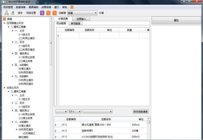Select 转过渡段 tree item
This screenshot has width=203, height=140.
(x=23, y=137)
